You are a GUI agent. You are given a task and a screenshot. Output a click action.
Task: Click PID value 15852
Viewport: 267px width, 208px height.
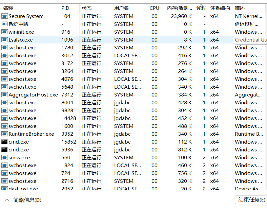69,142
